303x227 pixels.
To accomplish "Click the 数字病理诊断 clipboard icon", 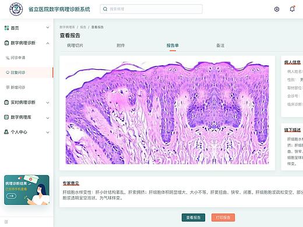I will point(6,42).
